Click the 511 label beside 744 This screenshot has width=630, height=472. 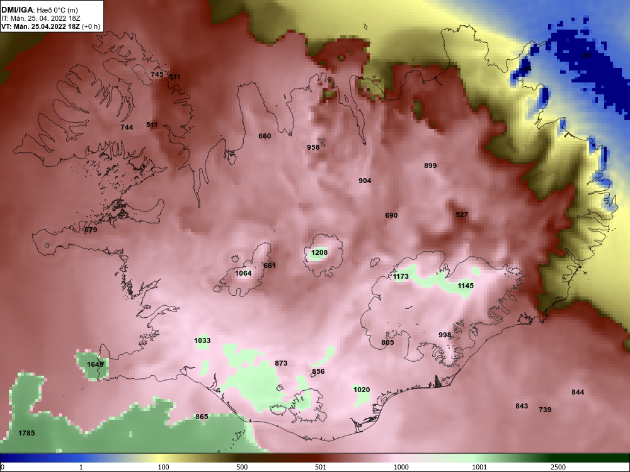click(152, 125)
